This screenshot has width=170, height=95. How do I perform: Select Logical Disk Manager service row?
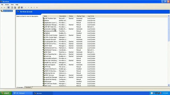point(69,77)
